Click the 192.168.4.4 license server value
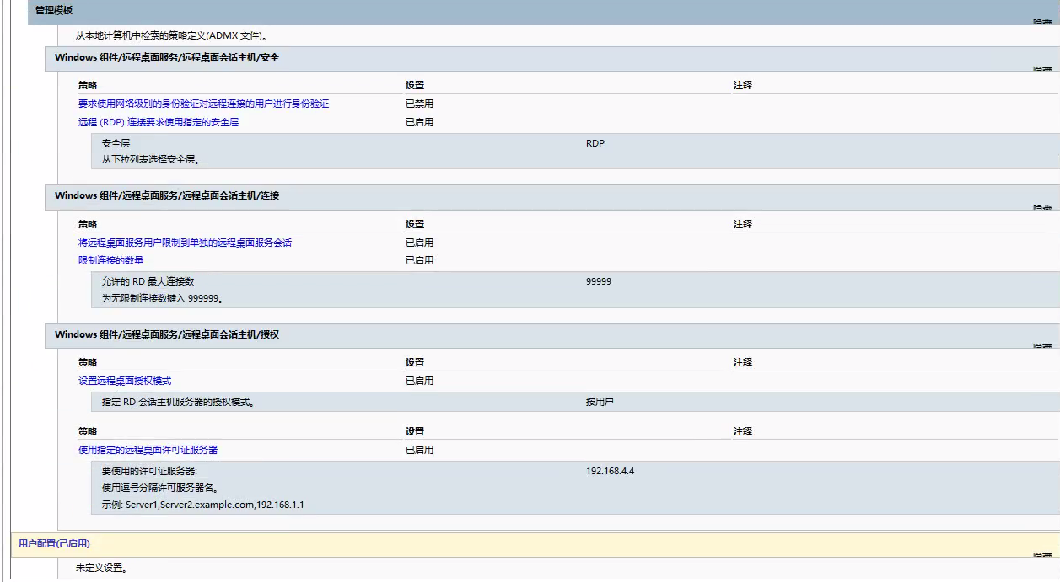The width and height of the screenshot is (1060, 582). 610,471
